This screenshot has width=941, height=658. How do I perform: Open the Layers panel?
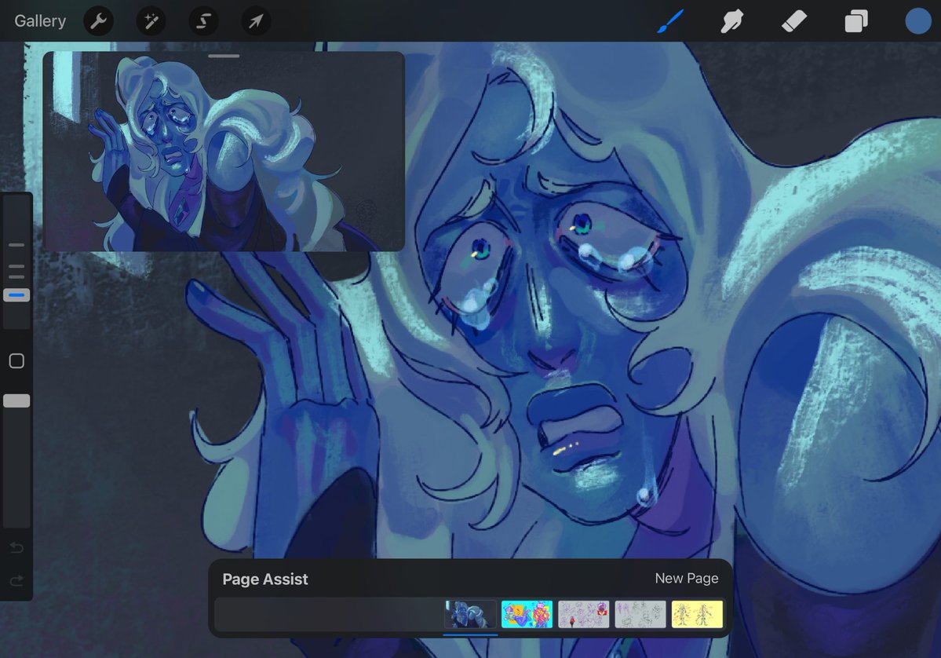856,22
